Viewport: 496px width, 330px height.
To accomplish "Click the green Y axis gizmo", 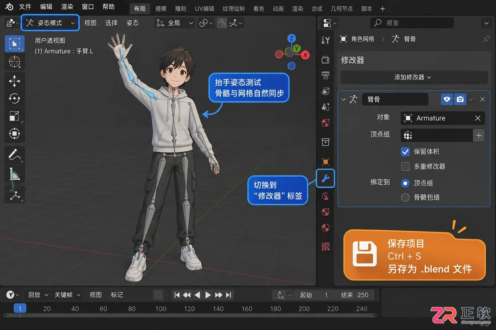I will pyautogui.click(x=296, y=49).
